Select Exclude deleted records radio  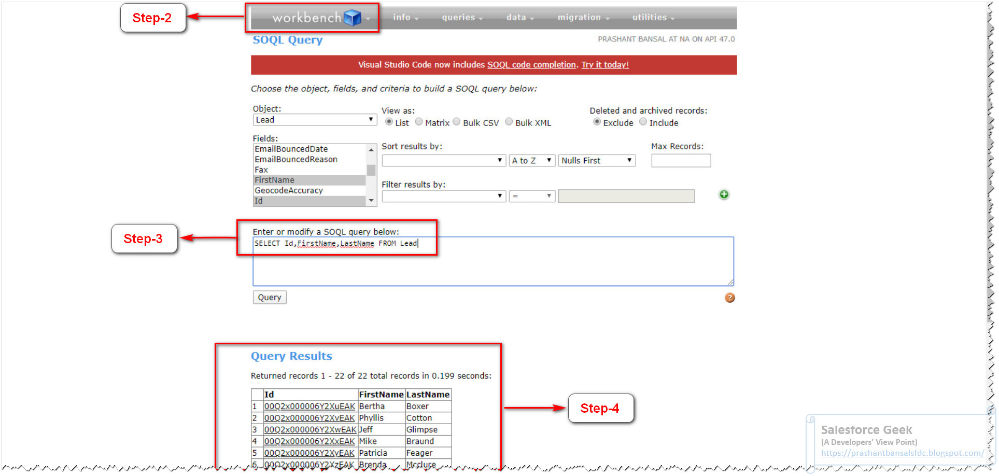(x=597, y=122)
